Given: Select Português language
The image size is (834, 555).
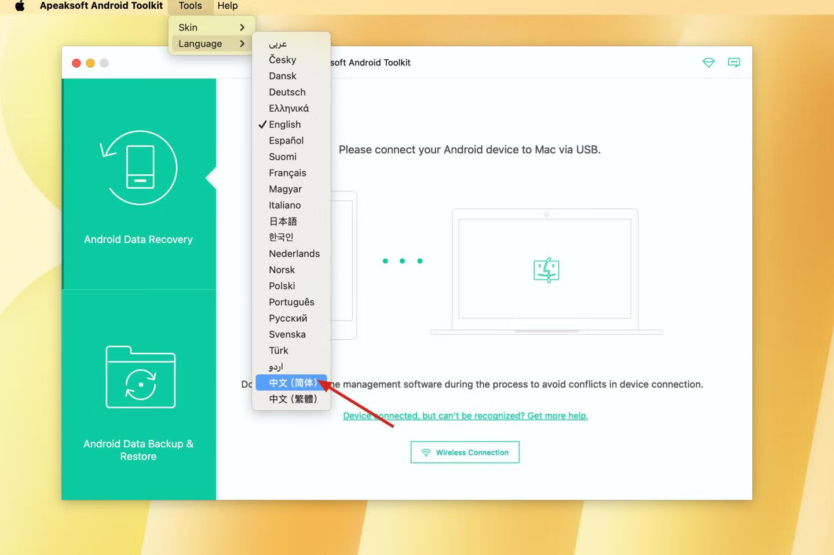Looking at the screenshot, I should (291, 302).
